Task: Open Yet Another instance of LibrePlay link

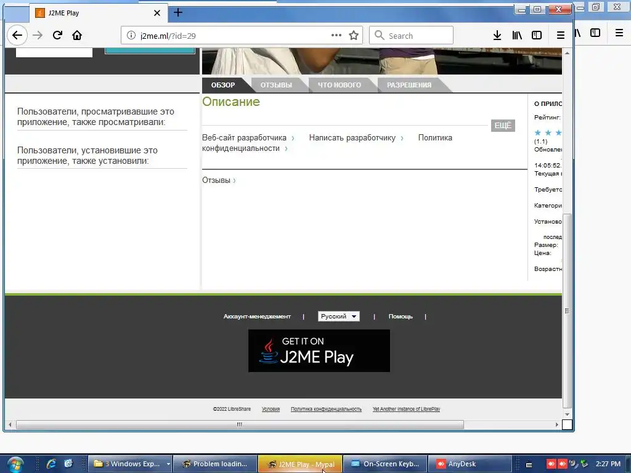Action: [x=406, y=409]
